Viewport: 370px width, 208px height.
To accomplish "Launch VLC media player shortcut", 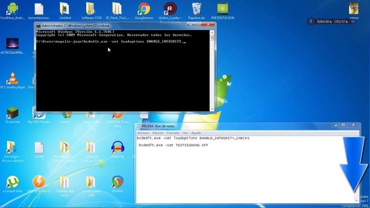I will point(13,78).
